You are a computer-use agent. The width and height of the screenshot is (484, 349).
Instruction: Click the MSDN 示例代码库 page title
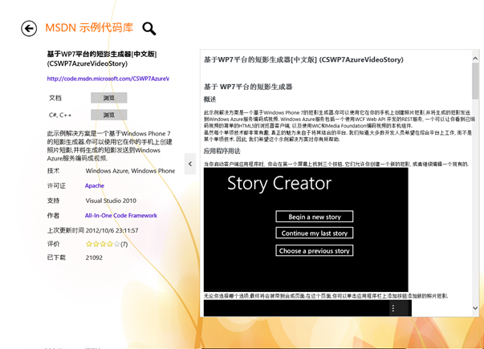[89, 28]
